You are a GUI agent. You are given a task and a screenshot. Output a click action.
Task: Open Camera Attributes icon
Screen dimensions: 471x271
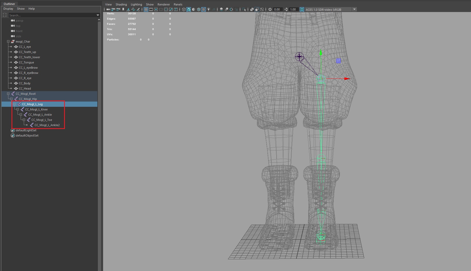[118, 9]
